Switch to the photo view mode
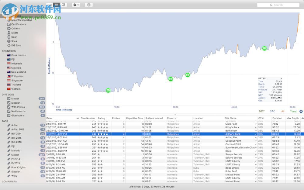The height and width of the screenshot is (190, 304). (x=64, y=5)
